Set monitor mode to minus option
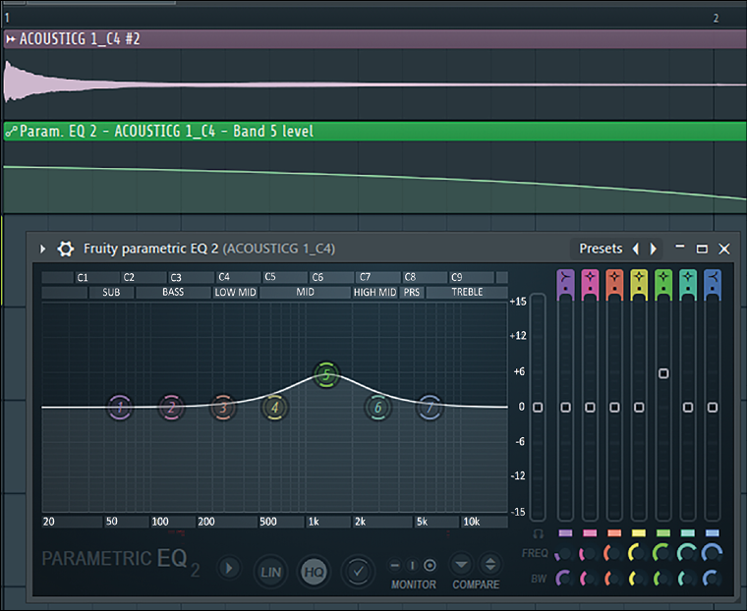The height and width of the screenshot is (611, 747). pos(395,565)
